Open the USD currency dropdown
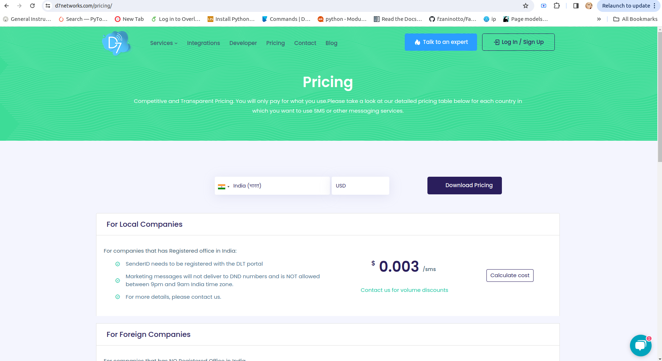The width and height of the screenshot is (662, 361). [x=360, y=186]
